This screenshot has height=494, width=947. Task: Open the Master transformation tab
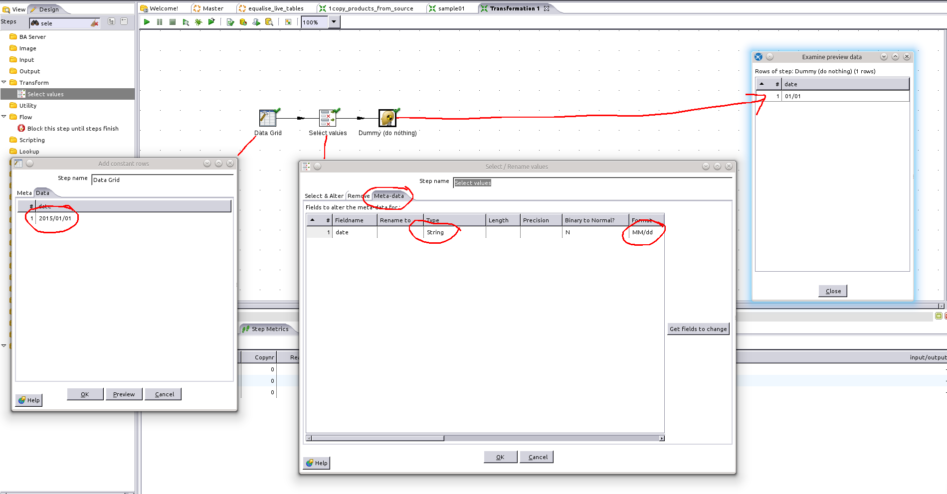208,8
